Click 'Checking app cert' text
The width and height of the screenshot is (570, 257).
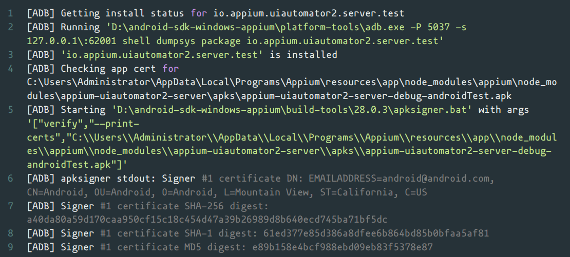click(x=108, y=69)
